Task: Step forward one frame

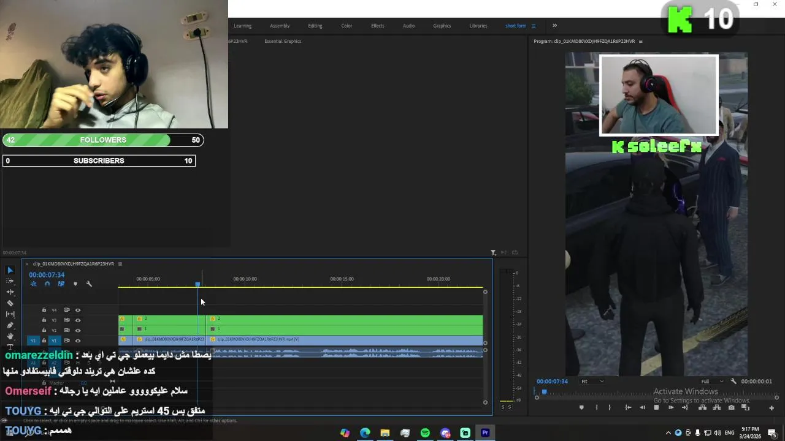Action: coord(671,407)
